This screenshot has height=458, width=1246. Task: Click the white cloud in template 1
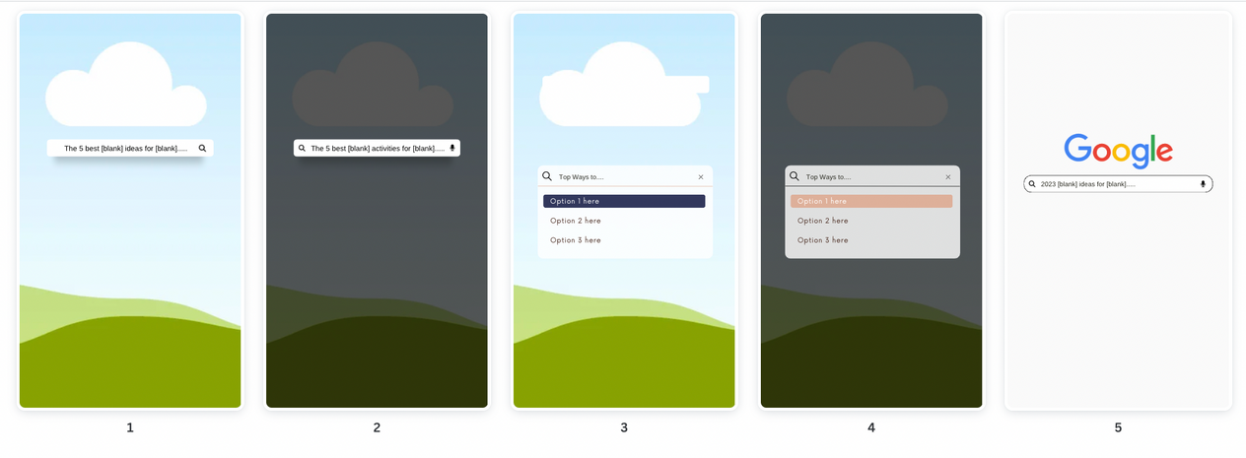coord(126,85)
